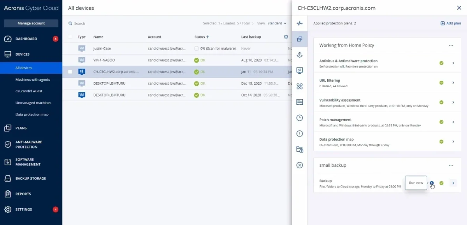Select DESKTOP-LBMTURU row dated Oct 14, 2020
Image resolution: width=467 pixels, height=225 pixels.
[x=177, y=95]
